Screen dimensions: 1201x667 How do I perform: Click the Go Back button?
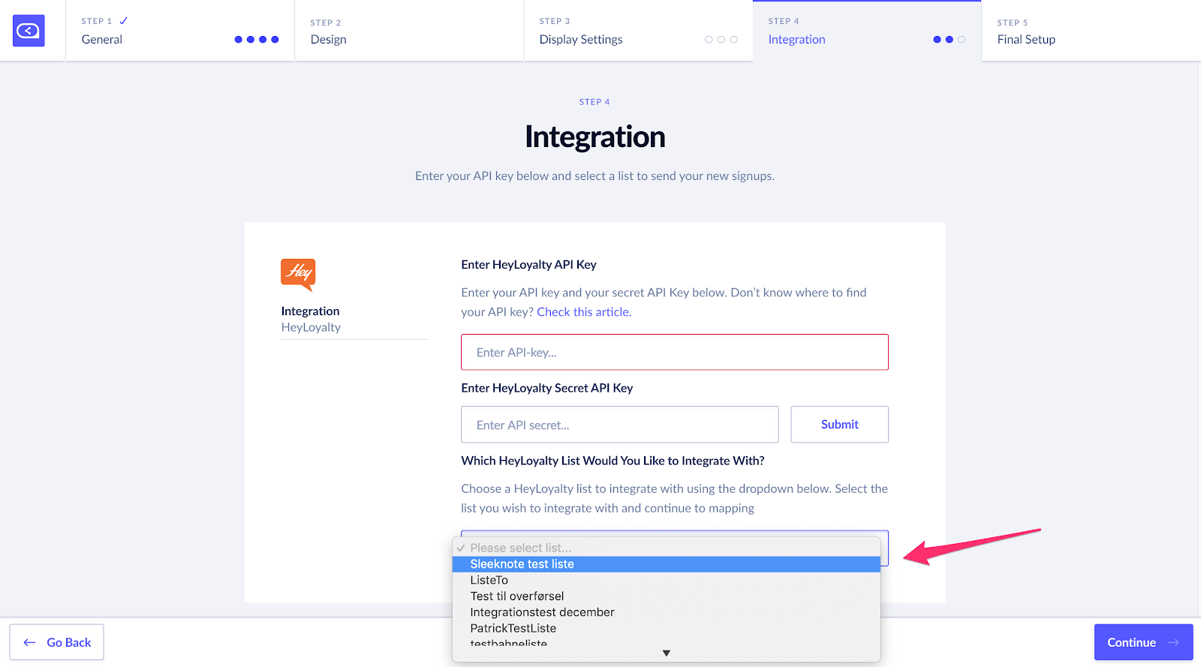click(x=57, y=642)
